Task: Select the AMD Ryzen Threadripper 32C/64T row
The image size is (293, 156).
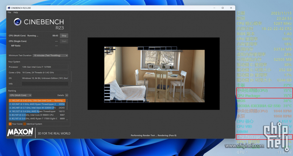Action: 37,104
